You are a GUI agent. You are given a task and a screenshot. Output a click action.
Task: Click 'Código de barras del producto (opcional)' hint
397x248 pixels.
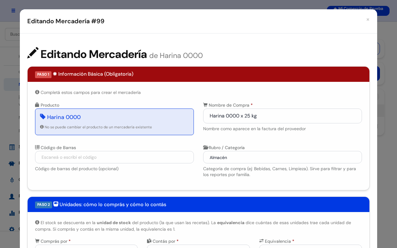(77, 169)
